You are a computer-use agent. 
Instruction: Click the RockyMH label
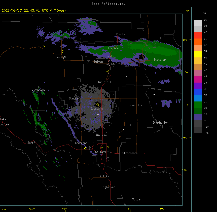click(62, 57)
